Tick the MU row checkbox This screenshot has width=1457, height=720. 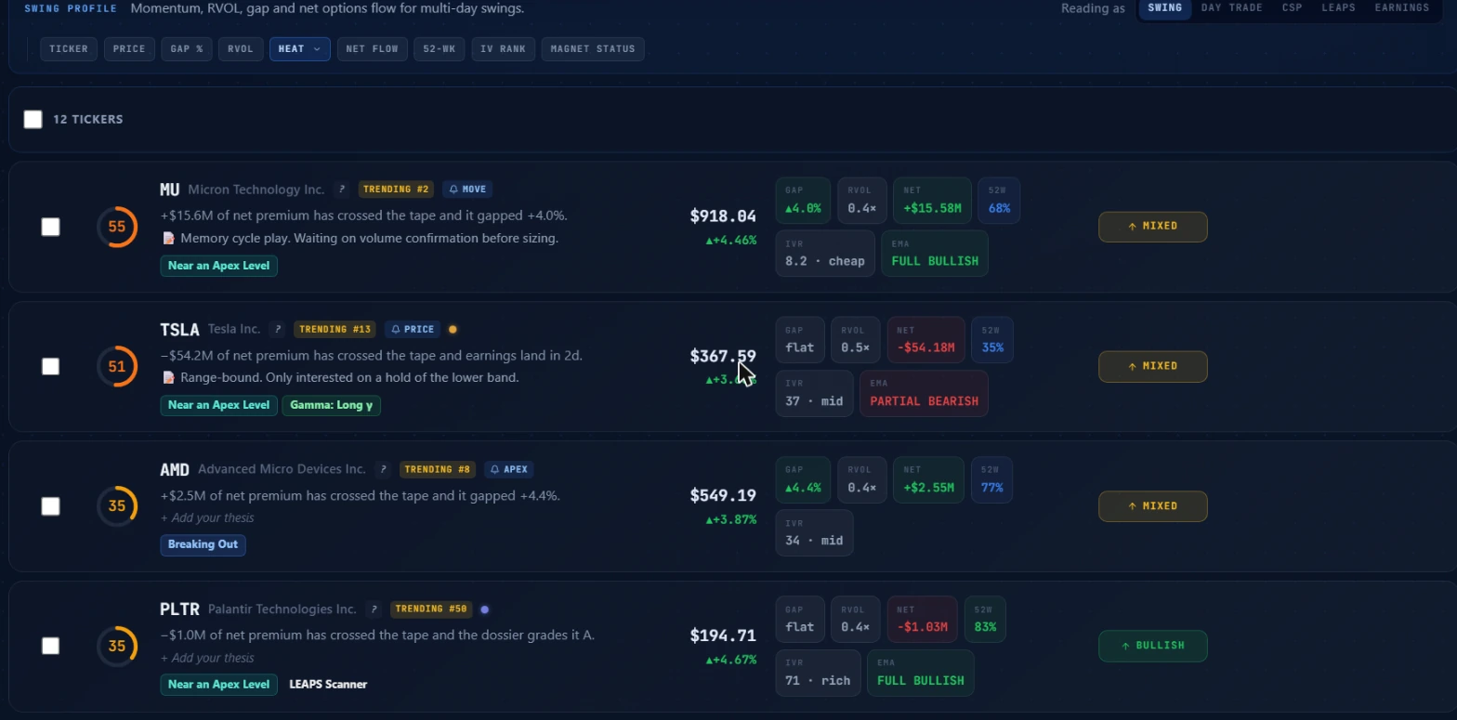[x=50, y=227]
